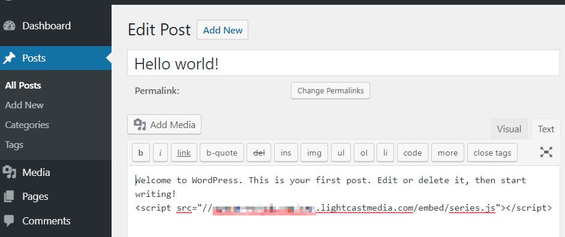Click the del quicktag button

(259, 153)
